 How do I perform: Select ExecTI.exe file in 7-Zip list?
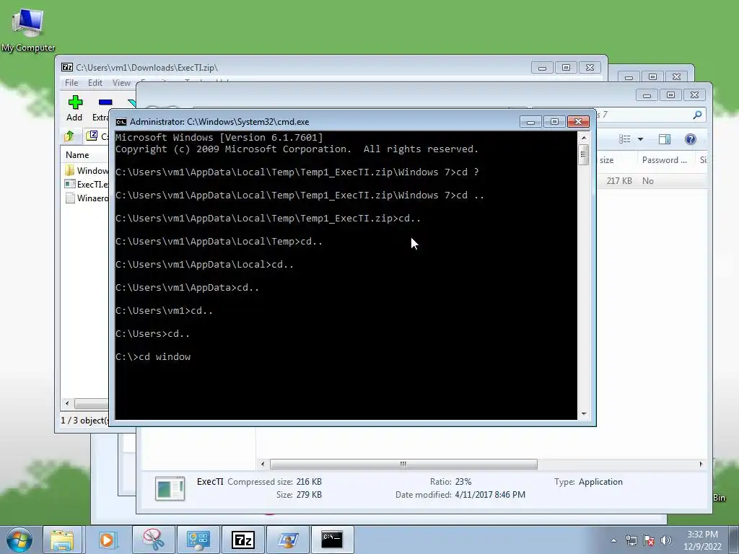point(87,184)
